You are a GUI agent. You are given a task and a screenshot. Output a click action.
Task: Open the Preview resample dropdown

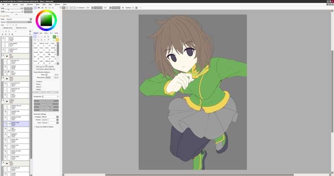tap(50, 120)
